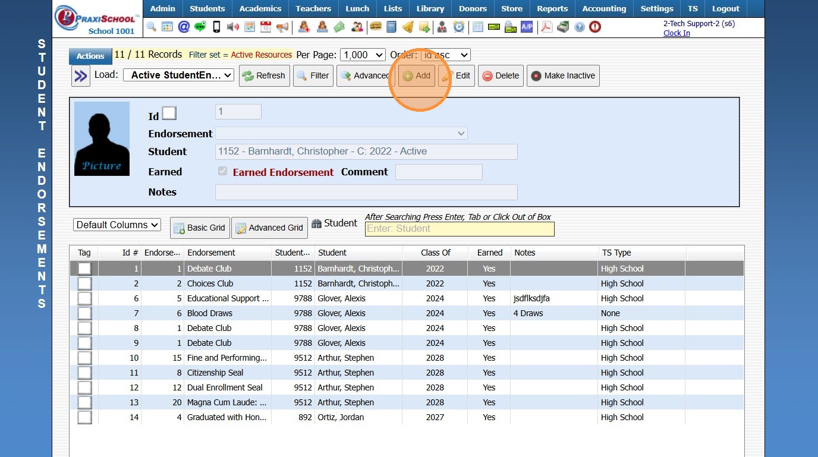Open the Load Active StudentEn... dropdown
The width and height of the screenshot is (818, 457).
pyautogui.click(x=178, y=75)
